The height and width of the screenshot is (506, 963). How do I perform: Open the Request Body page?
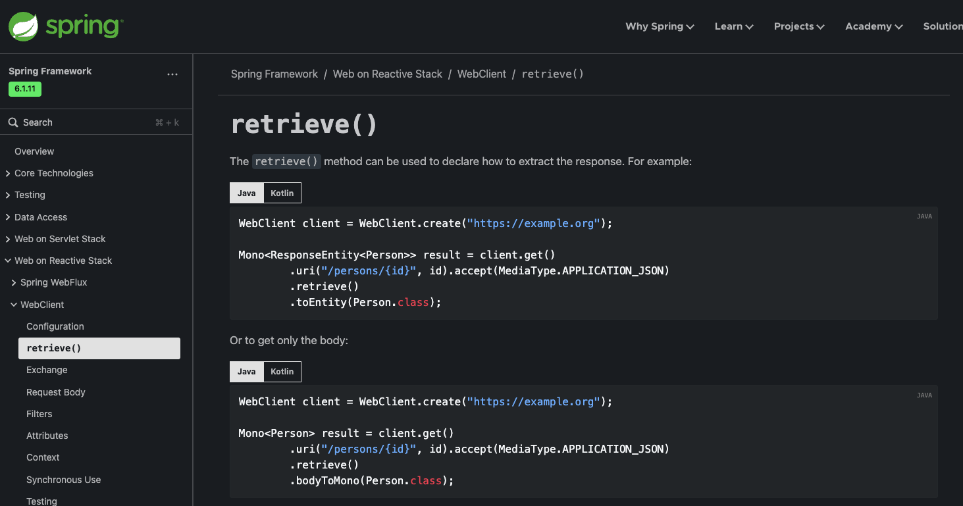(x=56, y=392)
